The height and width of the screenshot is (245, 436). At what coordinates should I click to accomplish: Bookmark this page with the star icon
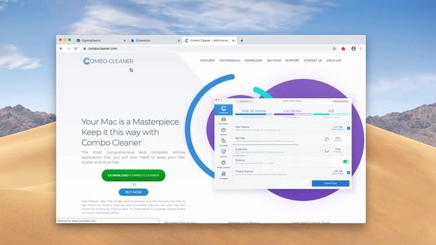tap(334, 48)
